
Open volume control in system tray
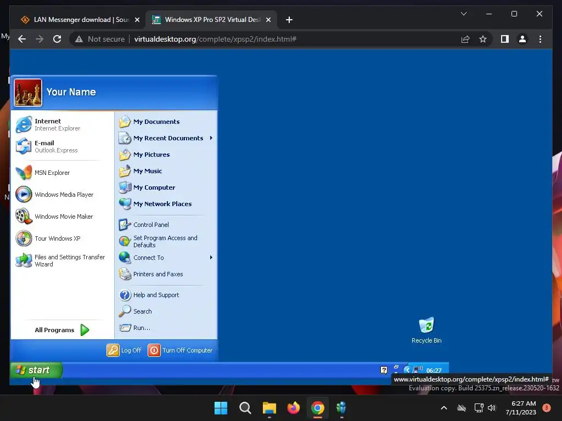492,408
